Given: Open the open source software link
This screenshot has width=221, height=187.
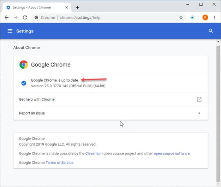Looking at the screenshot, I should pos(172,153).
